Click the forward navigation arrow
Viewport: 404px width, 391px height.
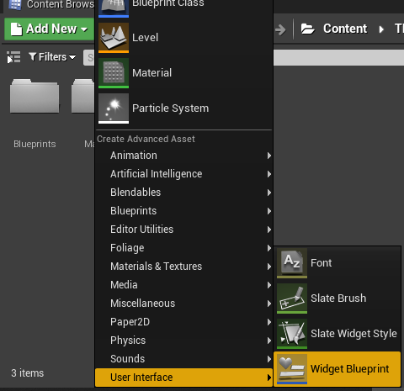(280, 29)
